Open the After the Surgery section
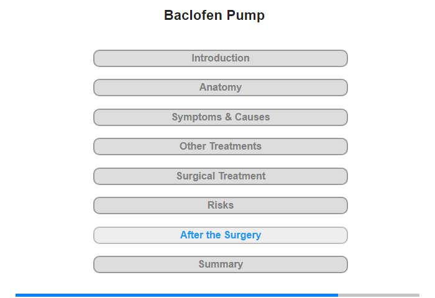The width and height of the screenshot is (435, 298). [x=220, y=235]
